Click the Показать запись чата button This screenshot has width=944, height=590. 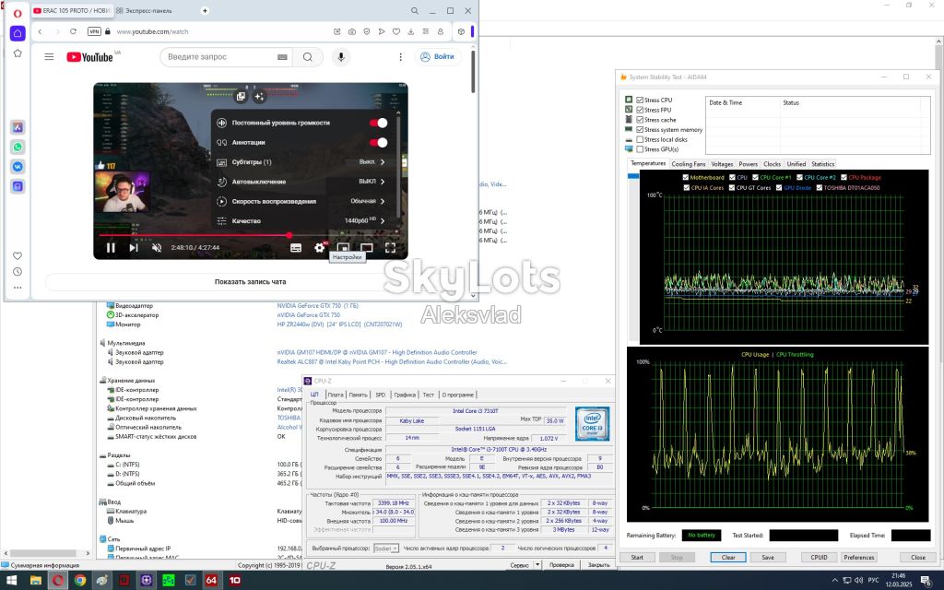251,282
